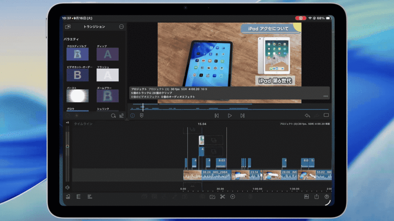The image size is (394, 221).
Task: Open the help and settings gear
Action: pyautogui.click(x=327, y=197)
